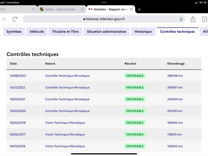Screen dimensions: 208x156
Task: Click FAVORABLE badge in the 16/03/2021 row
Action: click(x=135, y=99)
